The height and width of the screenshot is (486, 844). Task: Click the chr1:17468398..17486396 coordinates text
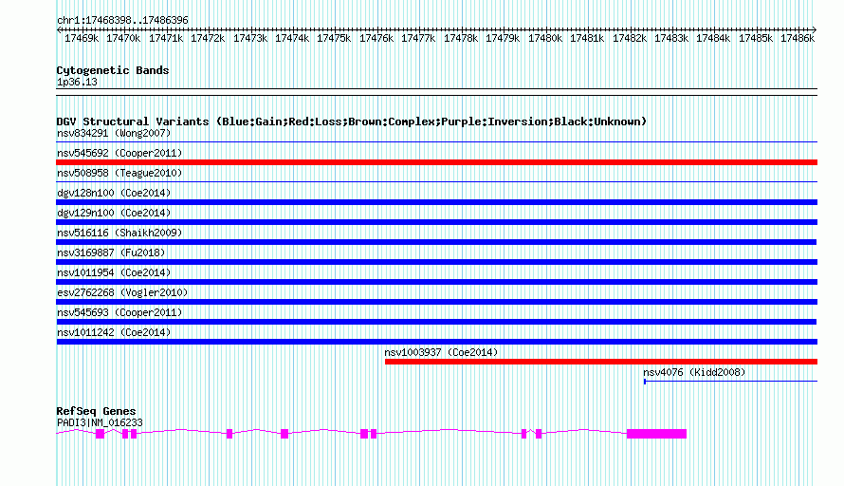click(x=122, y=20)
